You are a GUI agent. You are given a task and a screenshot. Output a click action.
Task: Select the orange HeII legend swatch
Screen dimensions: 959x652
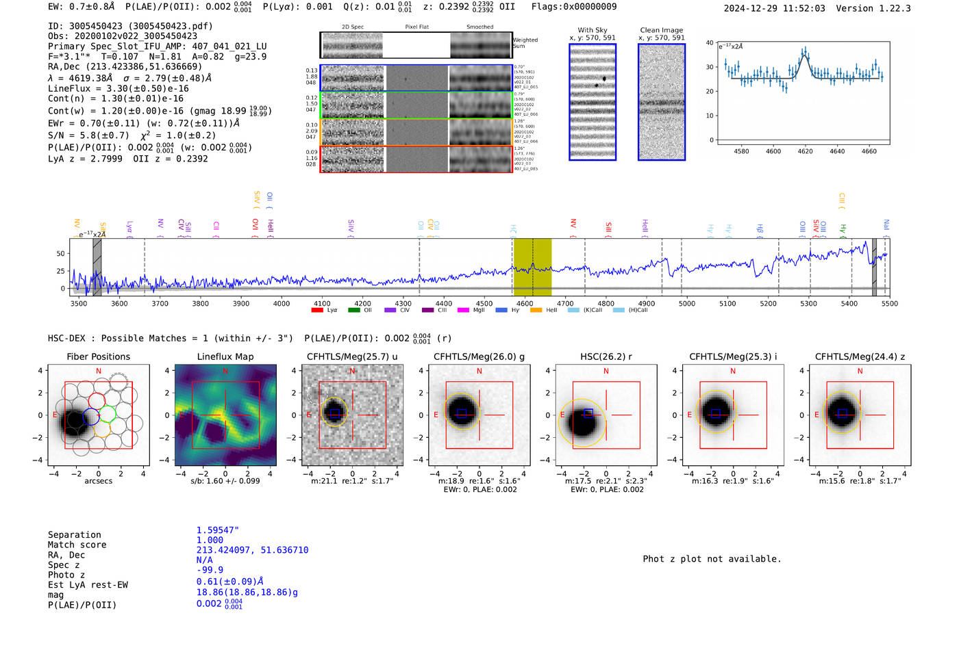click(x=536, y=310)
